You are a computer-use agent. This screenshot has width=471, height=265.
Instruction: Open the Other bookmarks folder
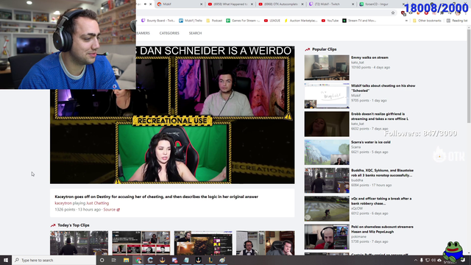(x=427, y=21)
